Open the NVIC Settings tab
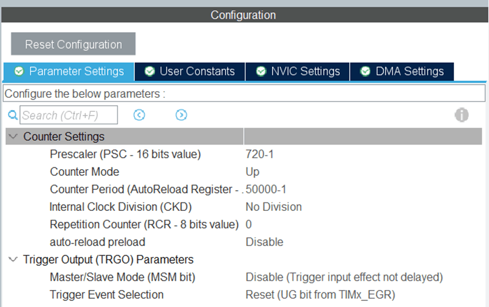Screen dimensions: 489x307 297,71
